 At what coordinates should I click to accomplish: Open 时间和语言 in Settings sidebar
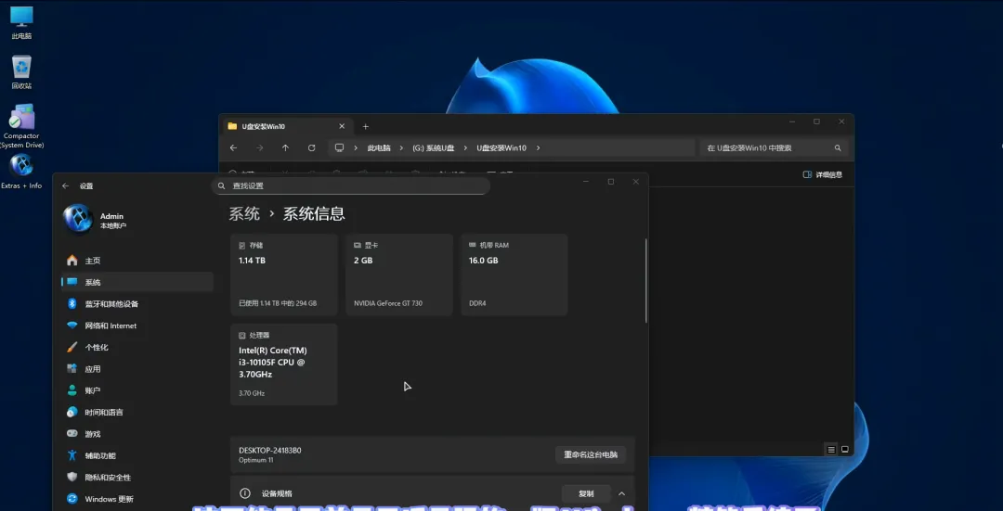pyautogui.click(x=137, y=413)
